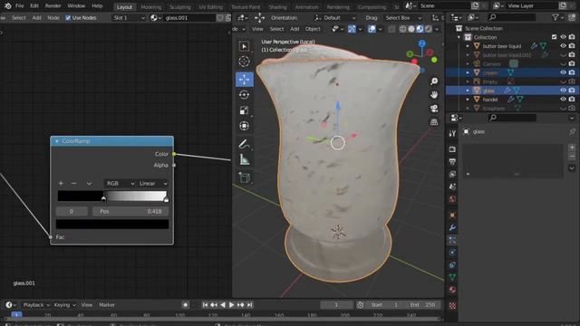The height and width of the screenshot is (326, 580).
Task: Activate the Cursor tool
Action: pos(244,62)
